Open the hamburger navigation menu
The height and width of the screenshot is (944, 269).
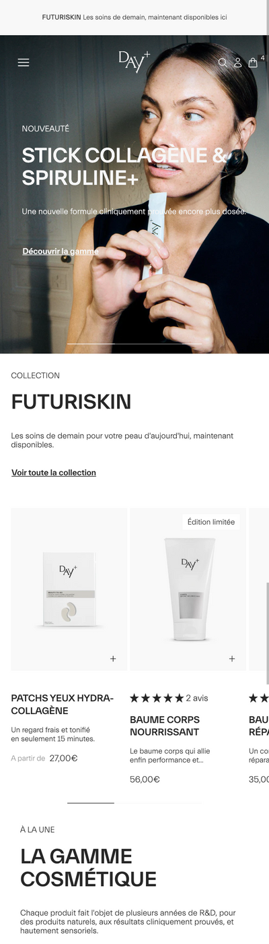(x=24, y=63)
